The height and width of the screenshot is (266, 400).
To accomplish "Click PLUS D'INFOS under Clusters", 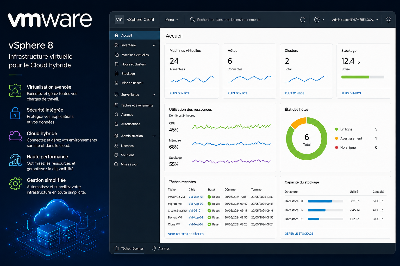I will 295,93.
